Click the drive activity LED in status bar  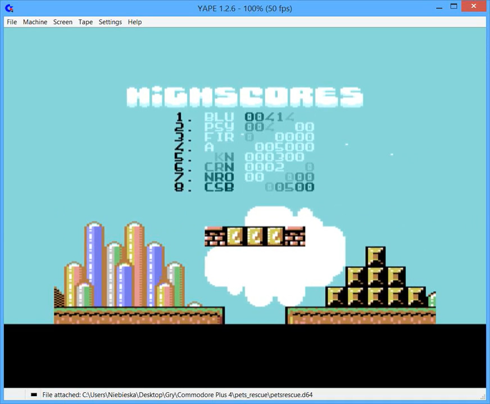(x=34, y=395)
